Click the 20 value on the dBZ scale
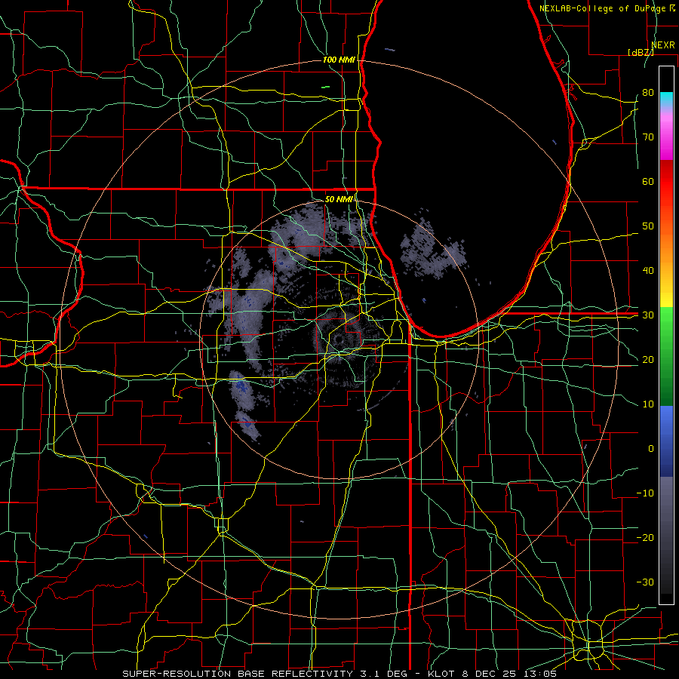The height and width of the screenshot is (679, 679). pos(648,360)
